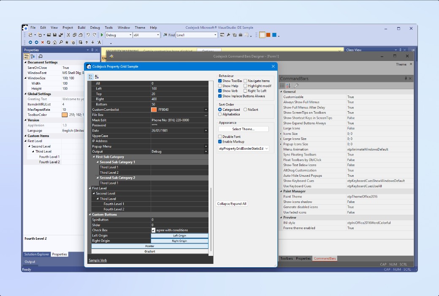This screenshot has width=439, height=296.
Task: Open the Window menu
Action: coord(124,28)
